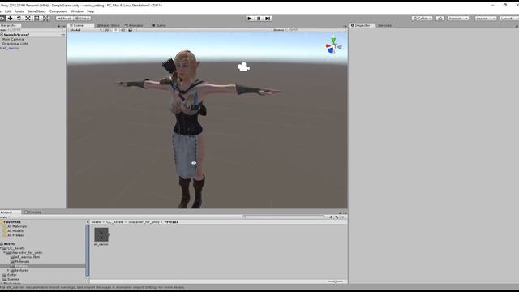Select the Rect transform tool
This screenshot has height=292, width=519.
click(x=37, y=18)
